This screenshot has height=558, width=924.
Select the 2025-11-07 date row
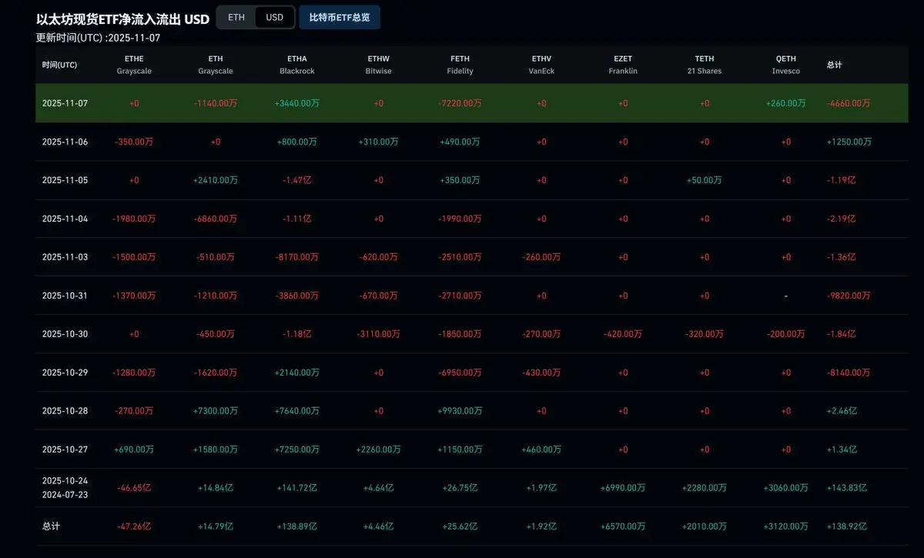click(x=471, y=103)
